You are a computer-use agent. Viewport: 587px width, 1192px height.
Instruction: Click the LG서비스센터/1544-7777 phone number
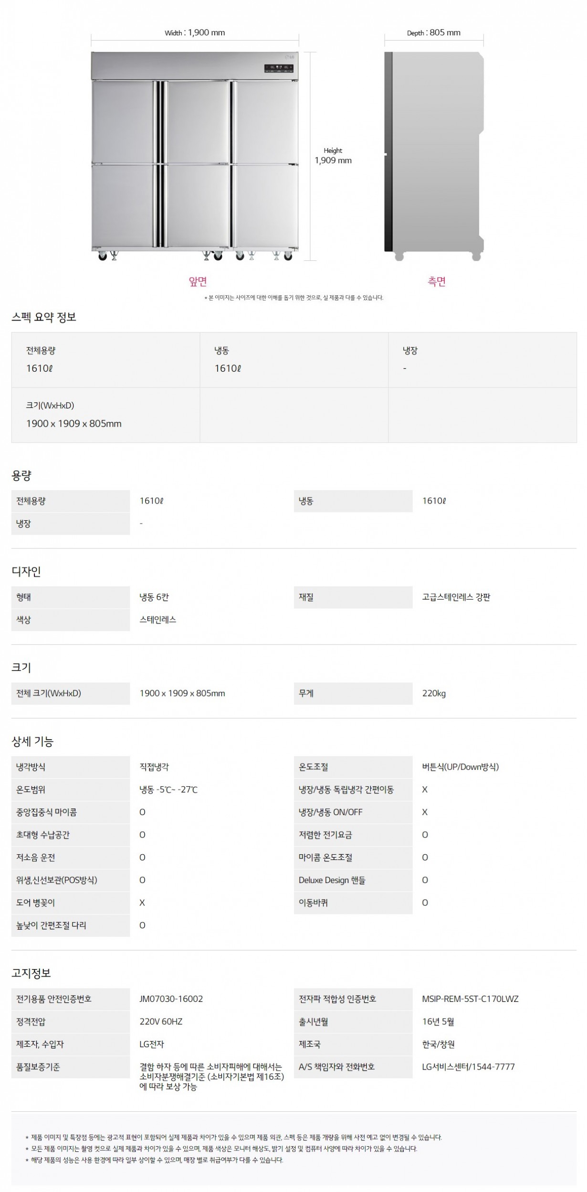click(468, 1067)
